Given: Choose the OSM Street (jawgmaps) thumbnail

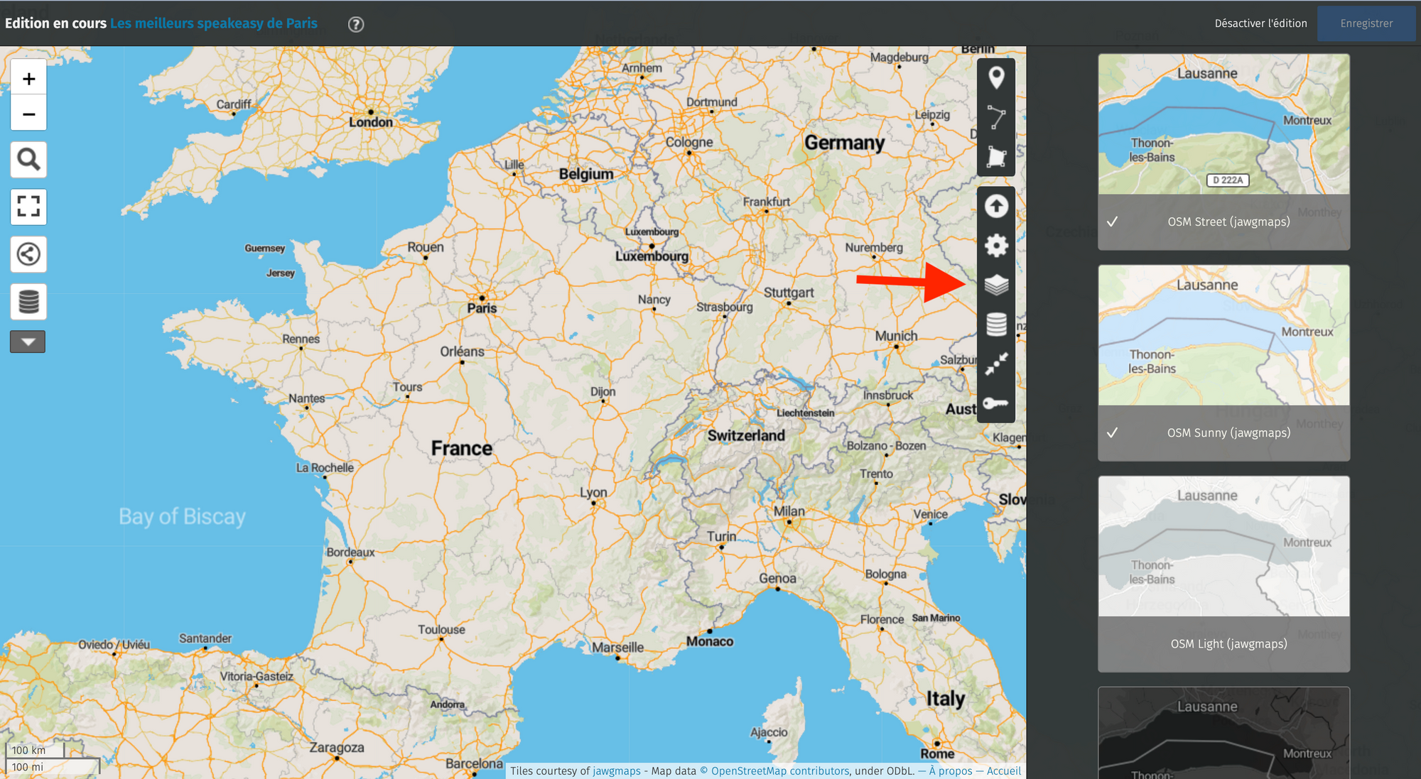Looking at the screenshot, I should (1223, 152).
